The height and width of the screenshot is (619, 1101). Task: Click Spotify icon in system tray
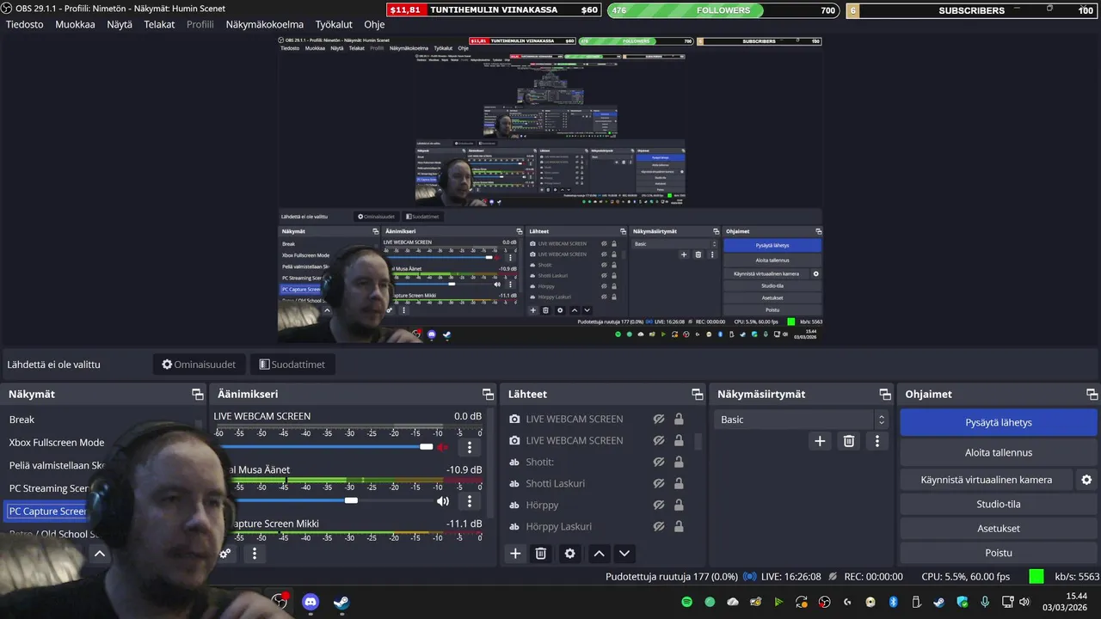pos(687,602)
